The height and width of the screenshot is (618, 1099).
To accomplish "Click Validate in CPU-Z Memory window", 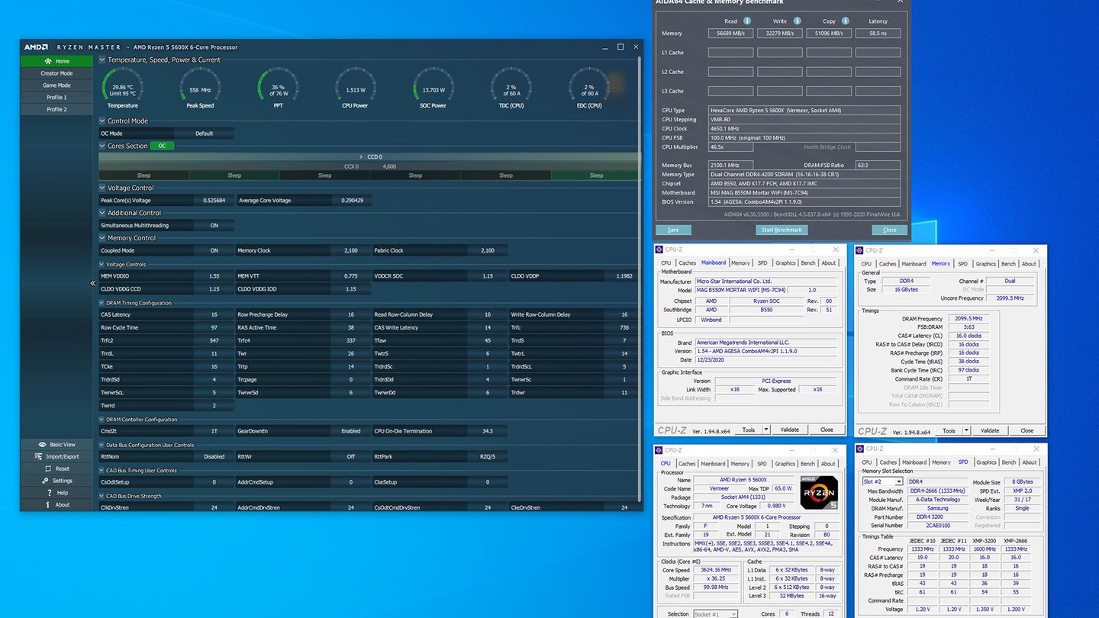I will pyautogui.click(x=990, y=430).
